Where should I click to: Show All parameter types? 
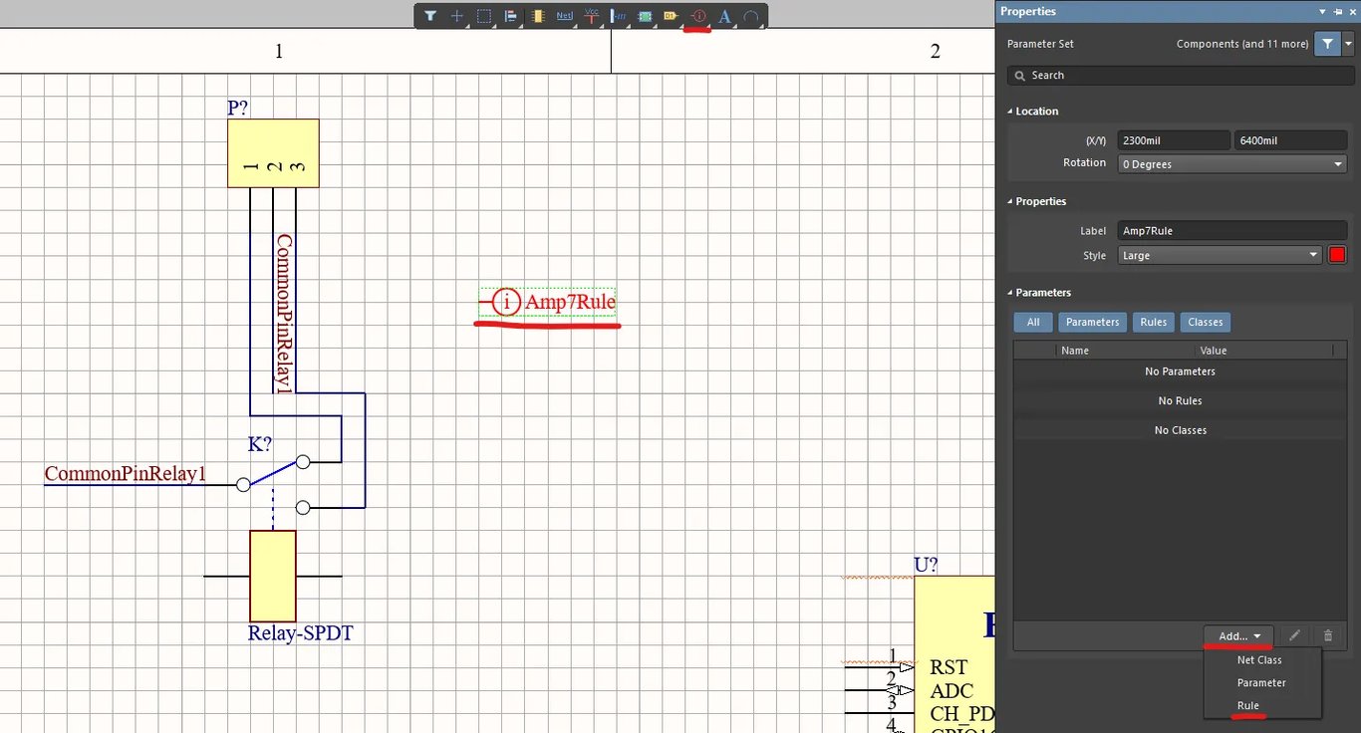[x=1033, y=323]
